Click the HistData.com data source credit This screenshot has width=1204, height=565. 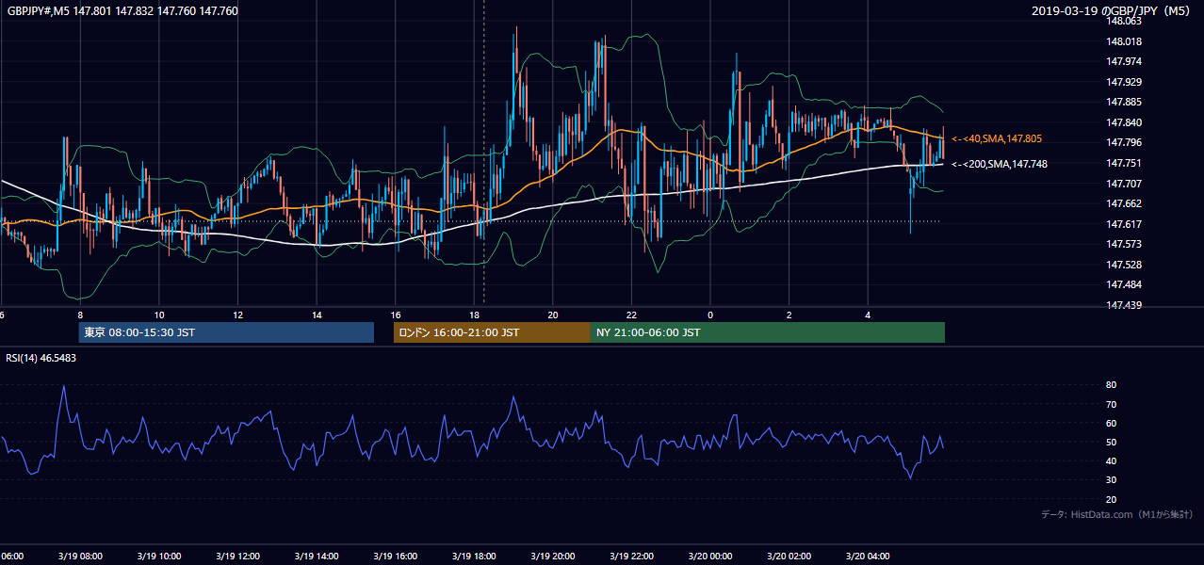pyautogui.click(x=1117, y=514)
